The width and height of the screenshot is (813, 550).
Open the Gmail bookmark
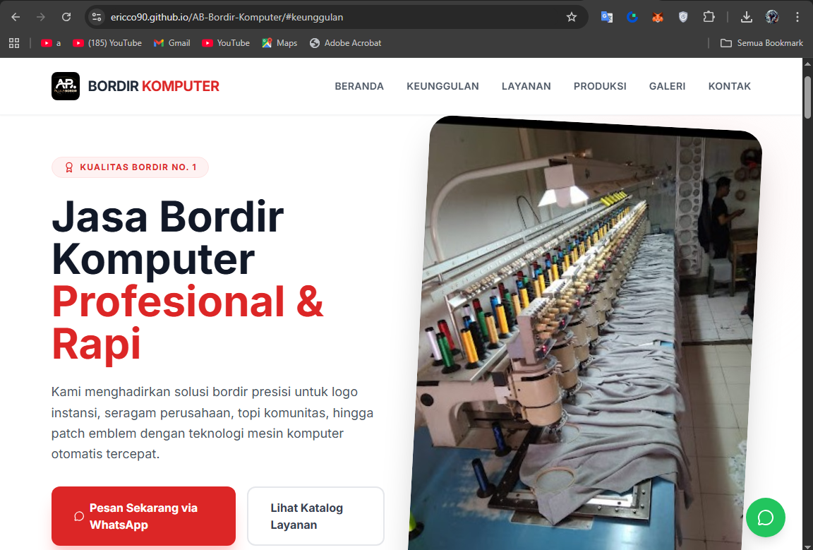171,42
